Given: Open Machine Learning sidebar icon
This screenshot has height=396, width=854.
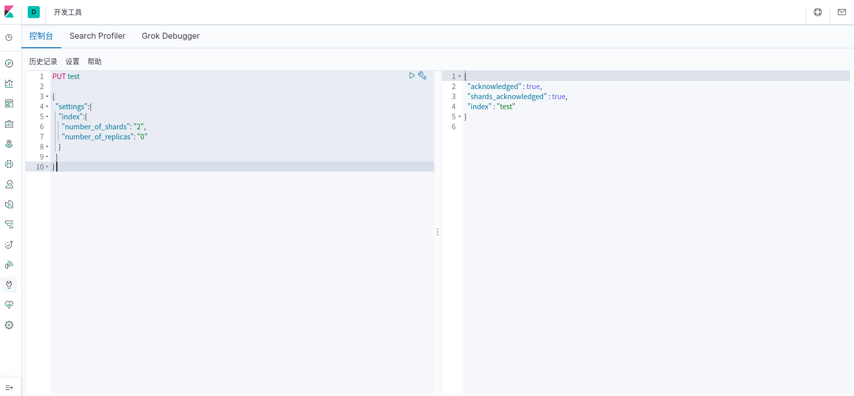Looking at the screenshot, I should coord(9,164).
